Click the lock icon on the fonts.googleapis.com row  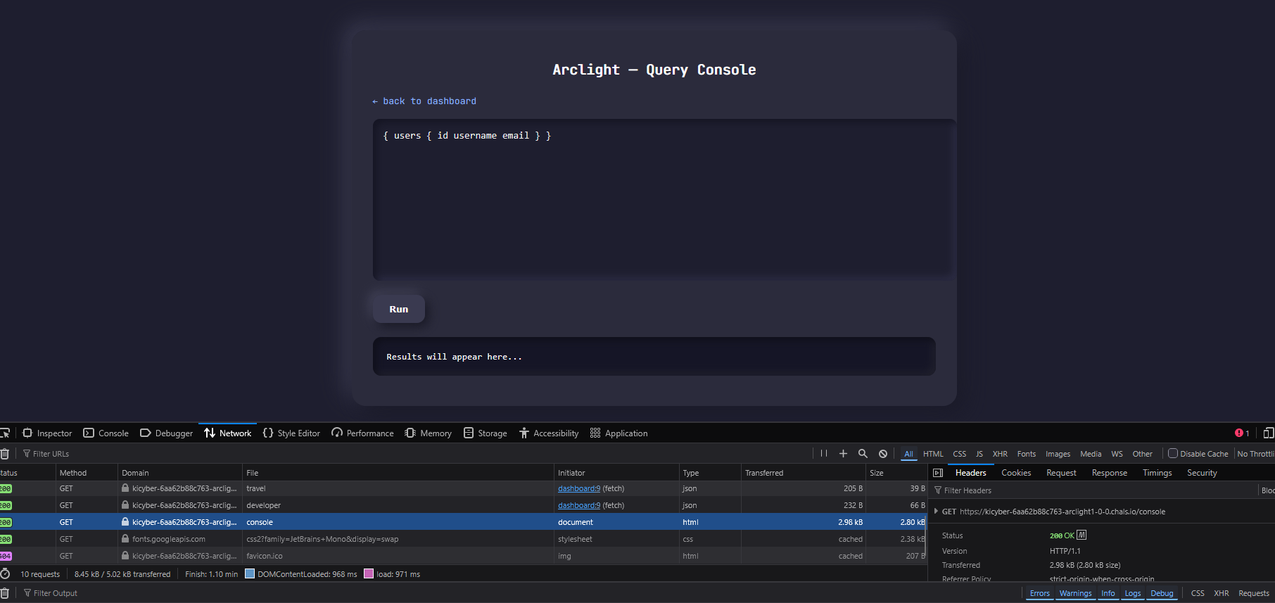125,539
